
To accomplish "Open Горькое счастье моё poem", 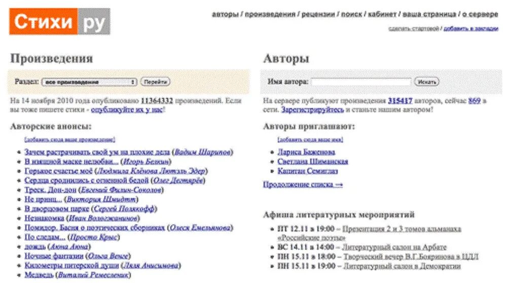I will [58, 171].
